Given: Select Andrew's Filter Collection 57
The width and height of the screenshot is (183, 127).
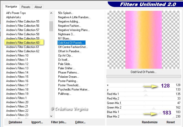Looking at the screenshot, I should (23, 30).
